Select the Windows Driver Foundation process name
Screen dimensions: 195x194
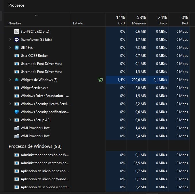pyautogui.click(x=45, y=96)
